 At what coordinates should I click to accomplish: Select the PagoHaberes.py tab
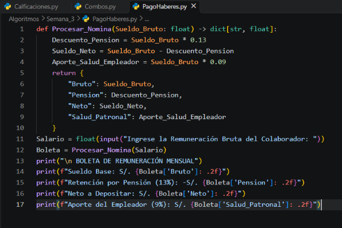coord(164,6)
